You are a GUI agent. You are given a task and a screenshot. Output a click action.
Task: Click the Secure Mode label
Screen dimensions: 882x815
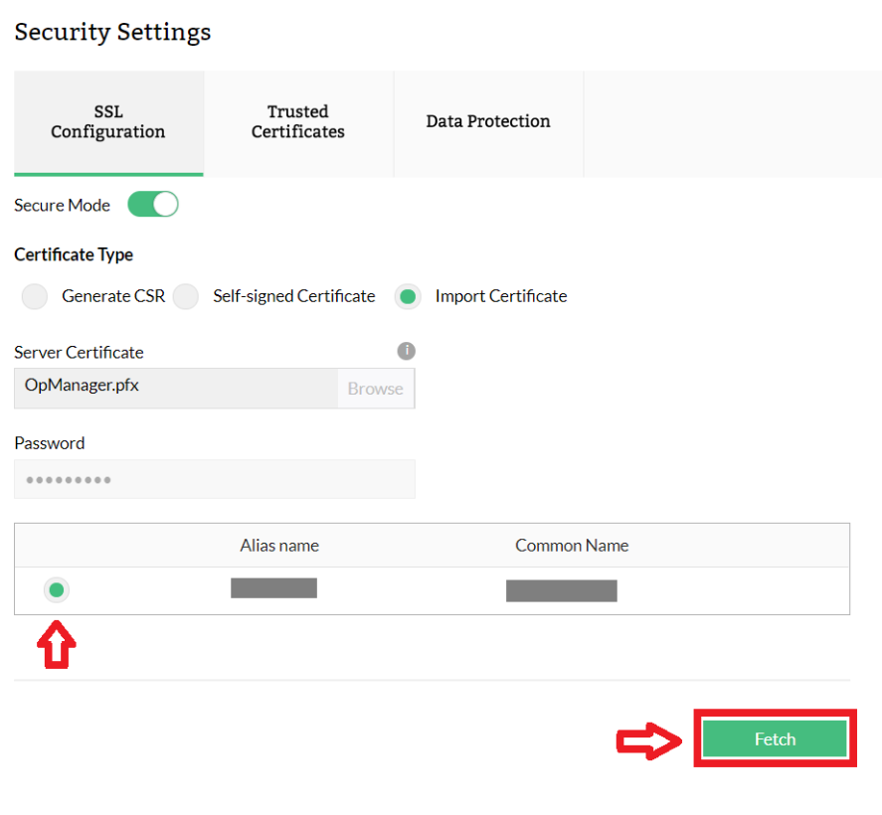(62, 205)
